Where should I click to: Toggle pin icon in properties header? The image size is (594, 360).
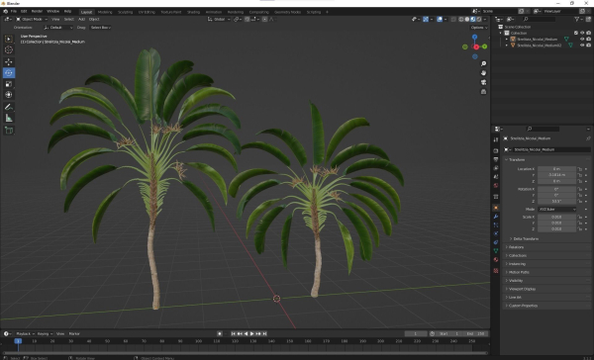coord(588,138)
